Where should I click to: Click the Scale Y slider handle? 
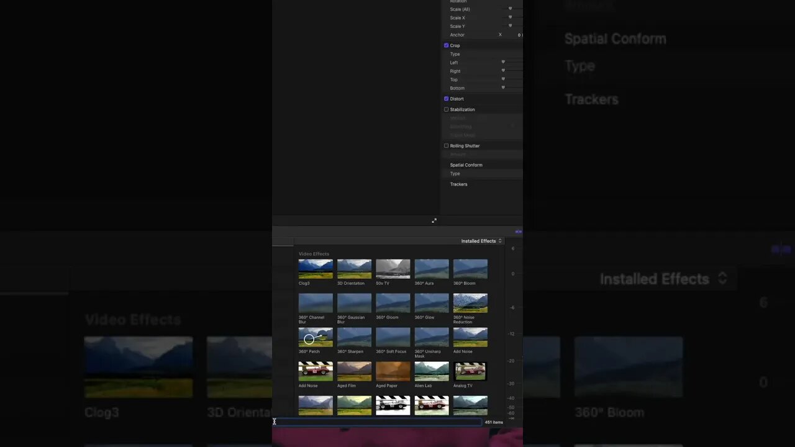click(511, 26)
